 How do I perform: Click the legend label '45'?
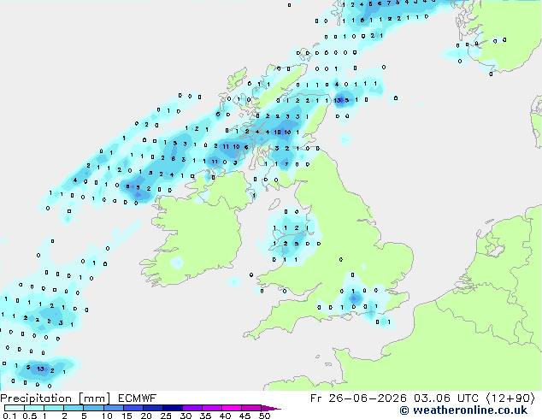[x=244, y=416]
